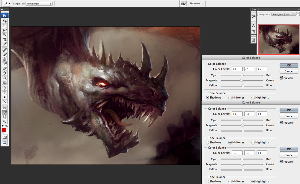Choose Highlights in the middle Color Balance dialog
Screen dimensions: 300x184
coord(260,142)
